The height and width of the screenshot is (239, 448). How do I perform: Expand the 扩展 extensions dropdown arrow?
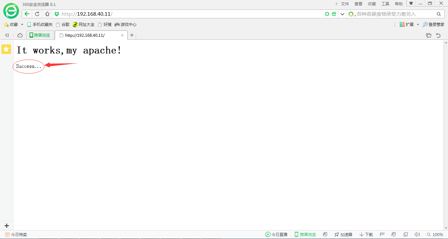pyautogui.click(x=418, y=25)
